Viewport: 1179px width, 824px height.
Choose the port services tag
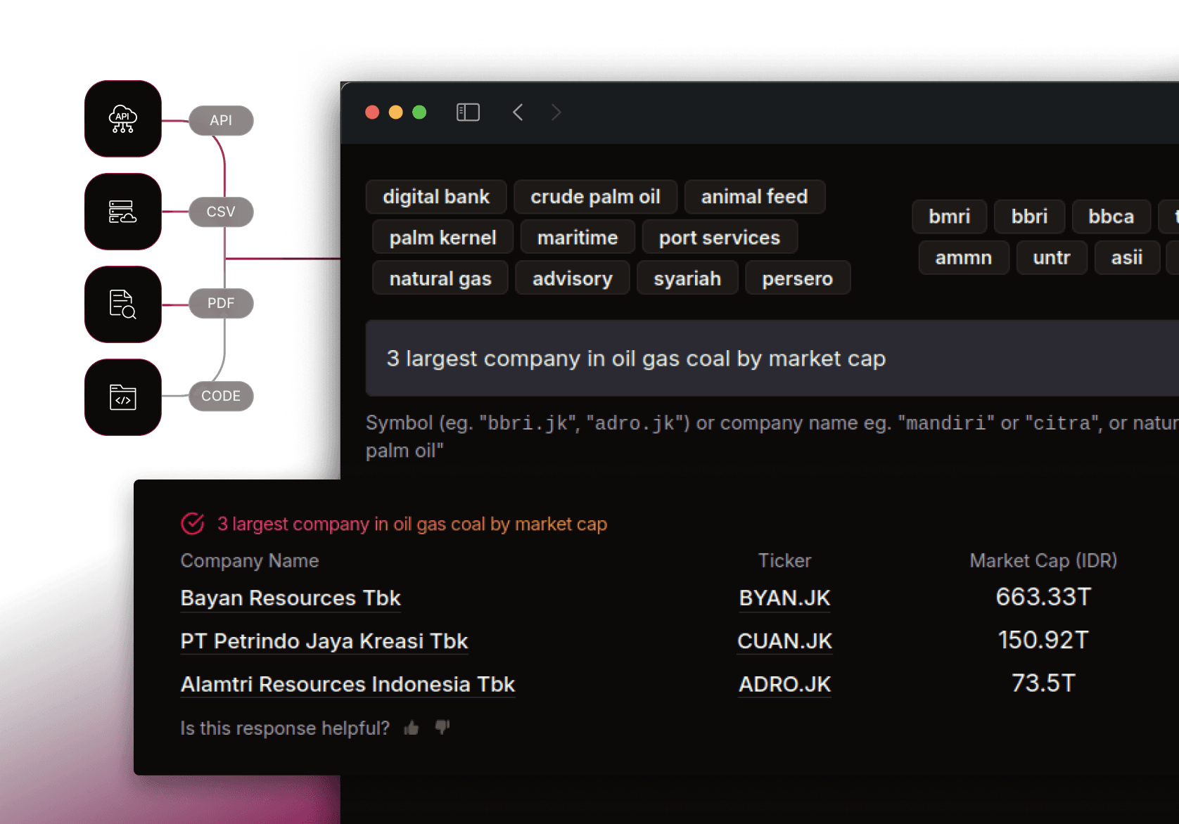720,238
